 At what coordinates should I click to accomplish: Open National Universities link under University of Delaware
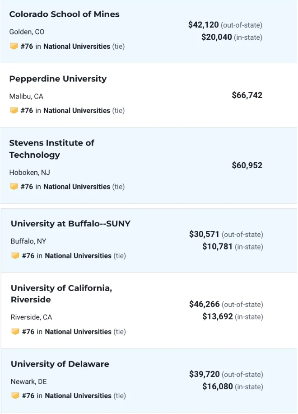point(78,395)
